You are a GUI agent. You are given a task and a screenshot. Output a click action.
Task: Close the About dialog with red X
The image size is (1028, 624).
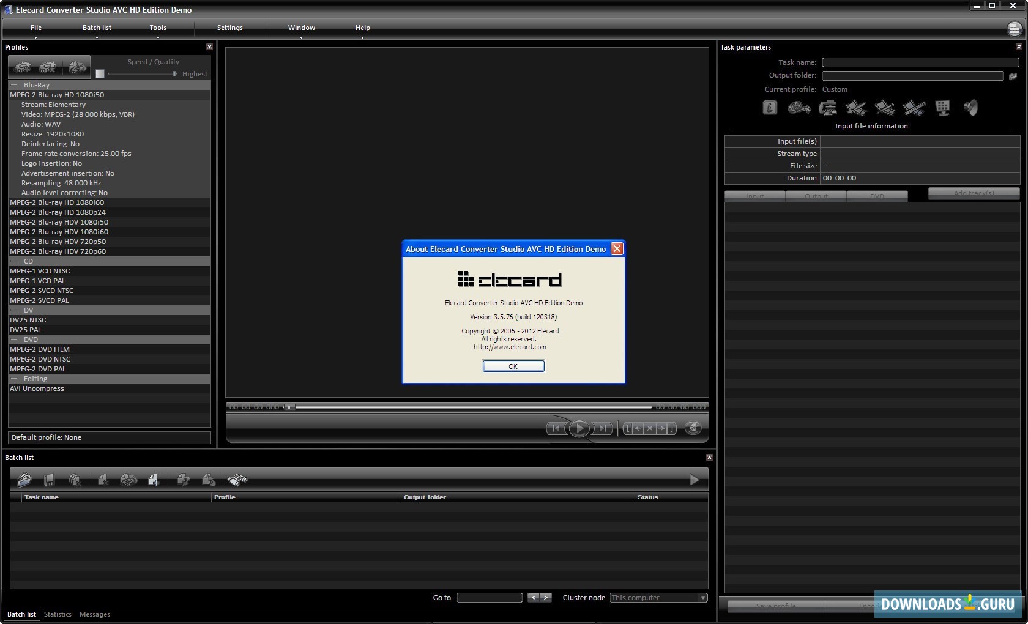[x=617, y=248]
